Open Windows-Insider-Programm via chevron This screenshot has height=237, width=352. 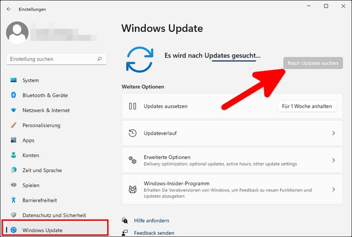click(x=334, y=189)
